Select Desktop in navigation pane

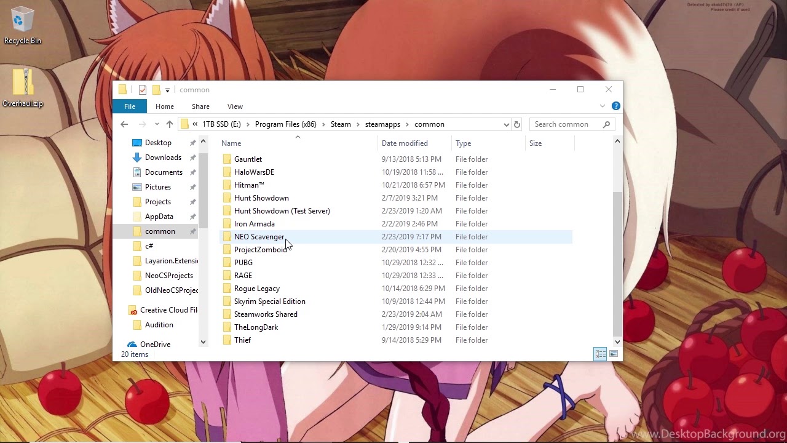click(x=158, y=143)
